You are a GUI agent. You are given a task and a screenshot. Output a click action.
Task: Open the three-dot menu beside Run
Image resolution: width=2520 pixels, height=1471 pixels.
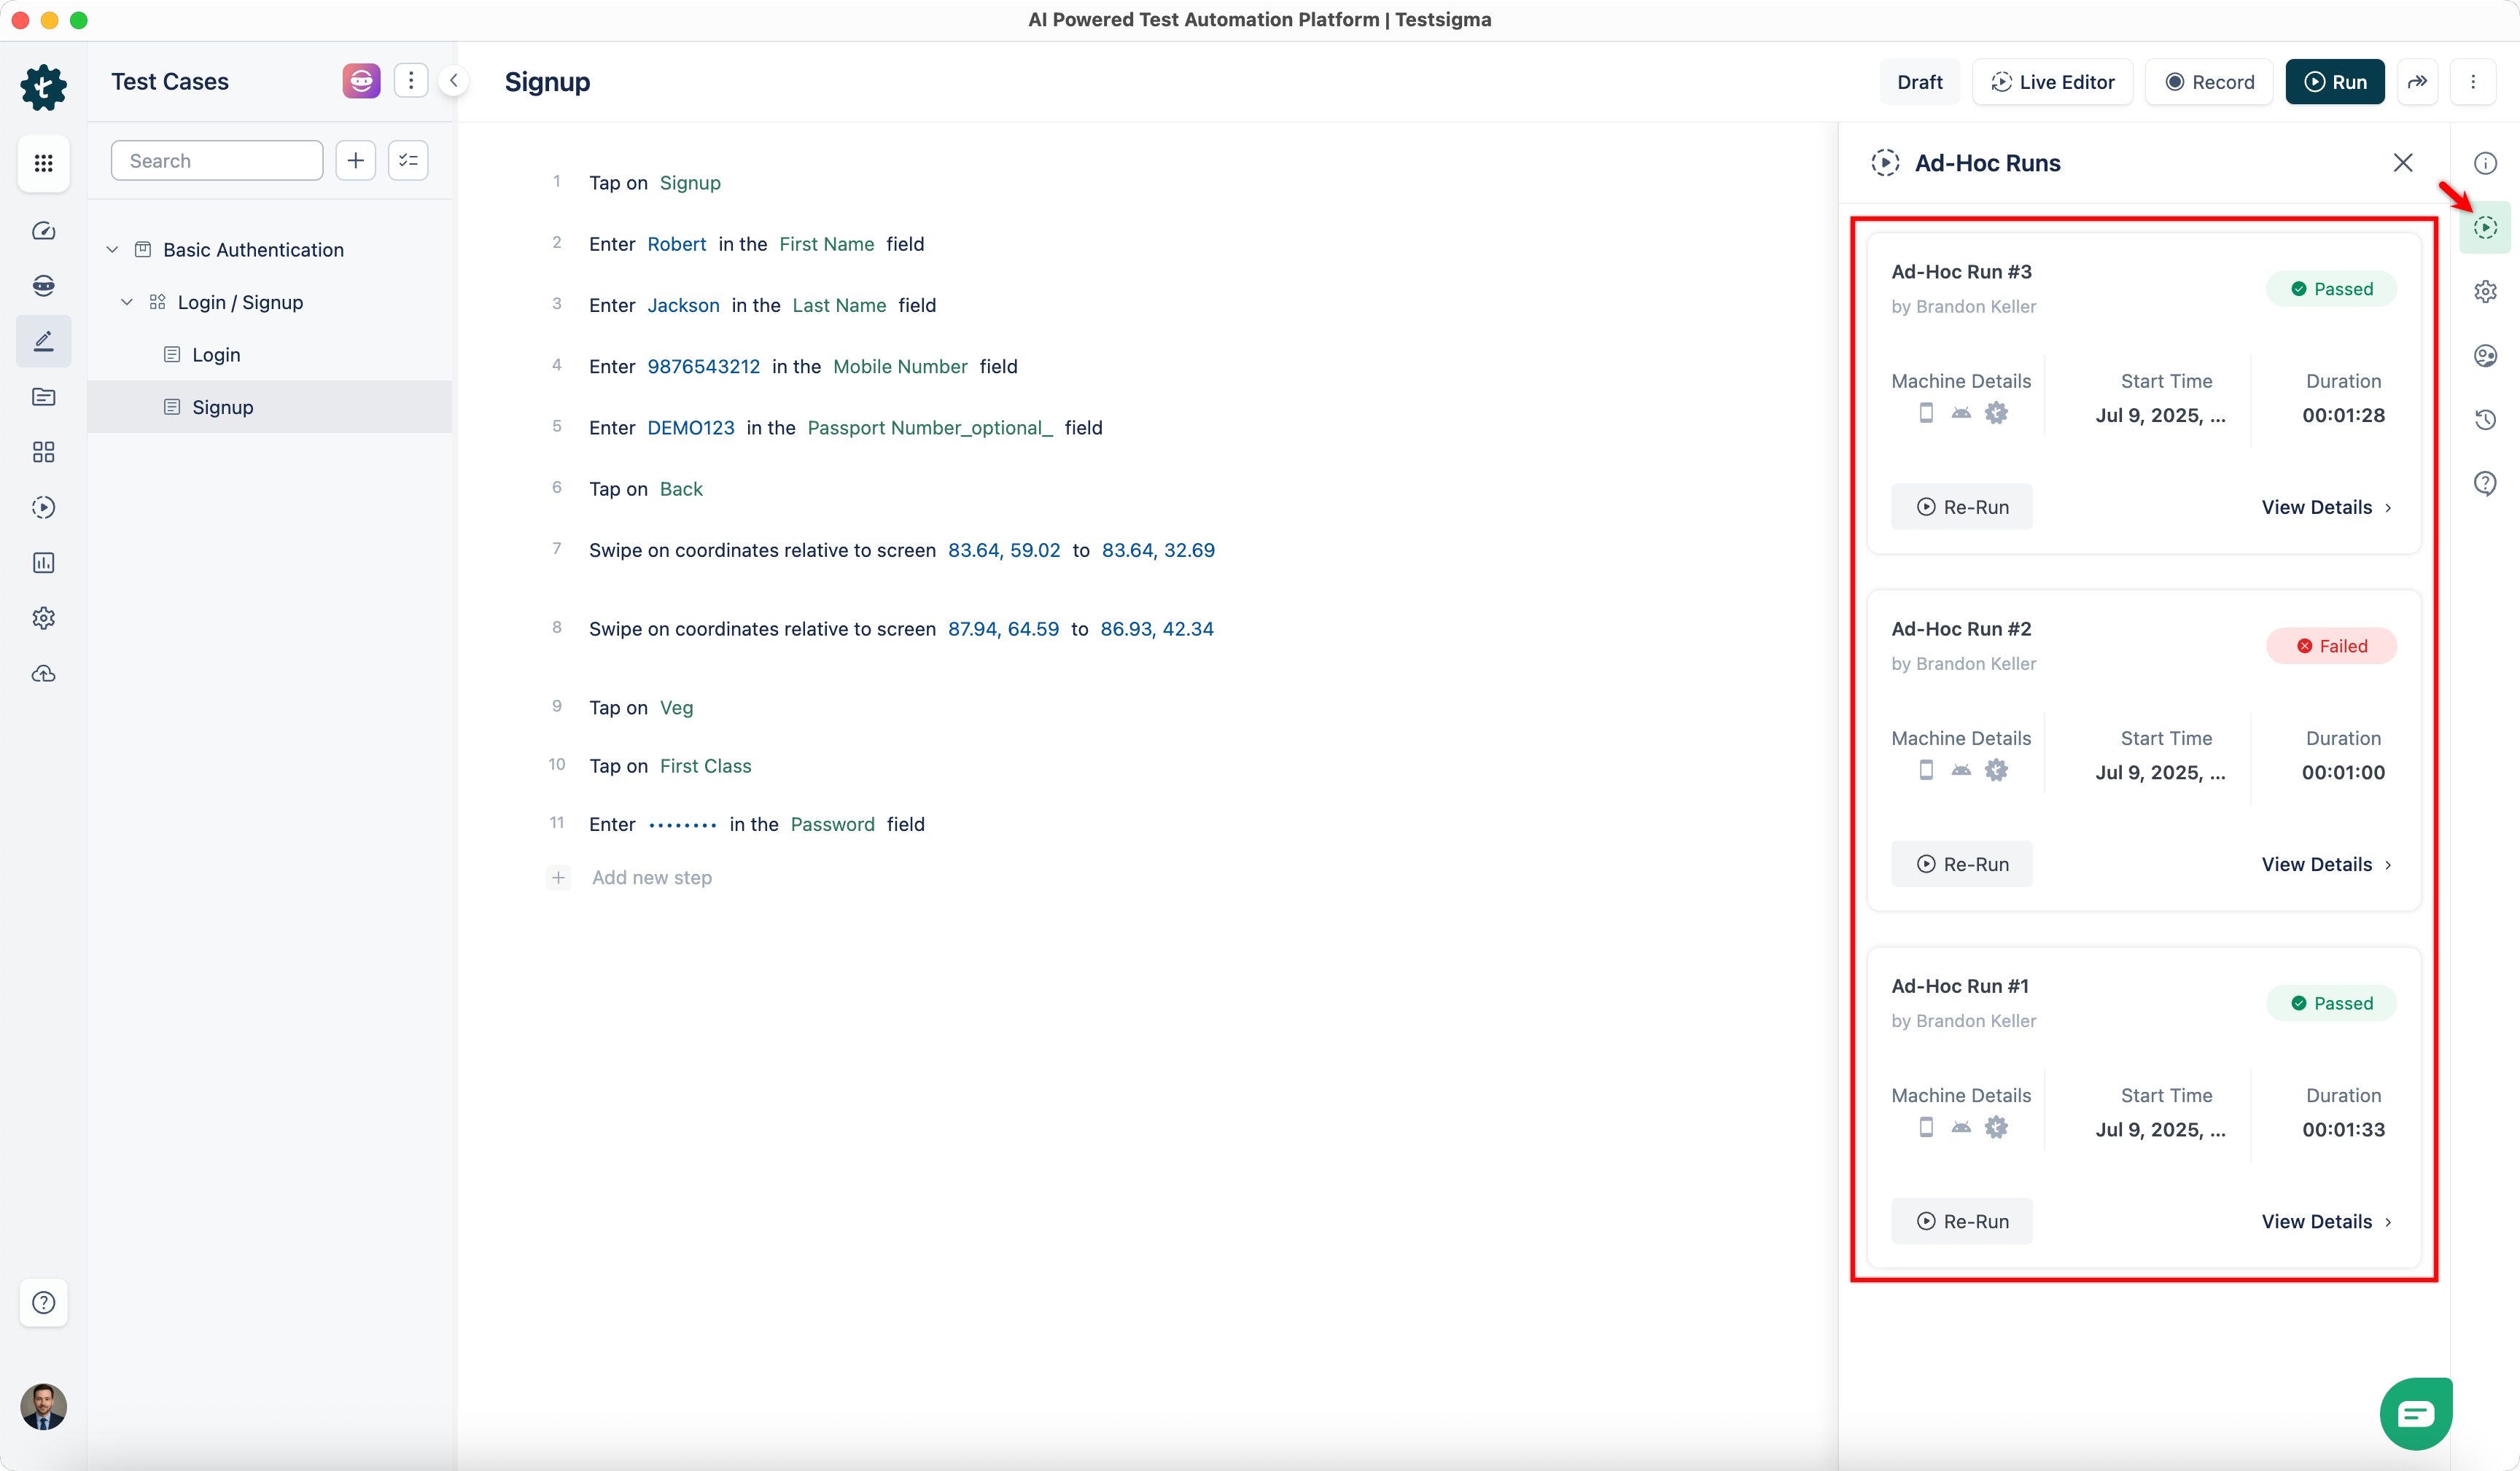(x=2473, y=82)
